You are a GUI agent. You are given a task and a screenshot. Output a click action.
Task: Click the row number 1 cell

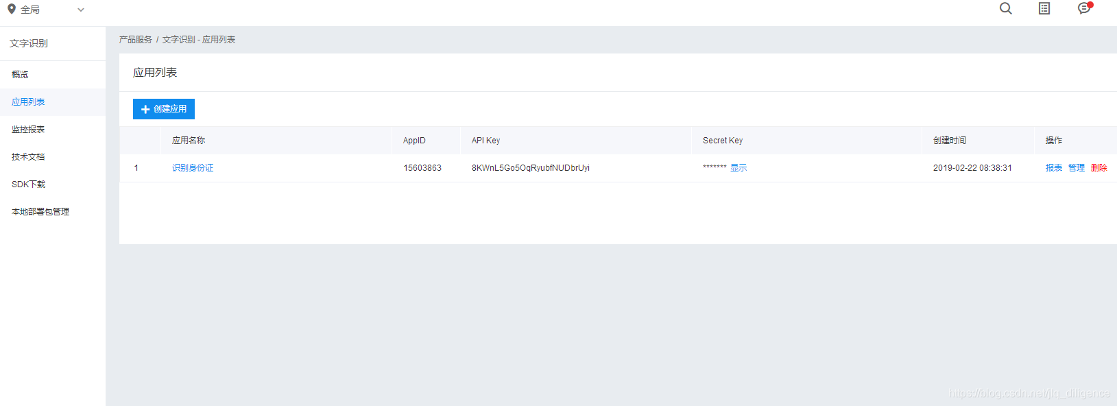click(136, 168)
